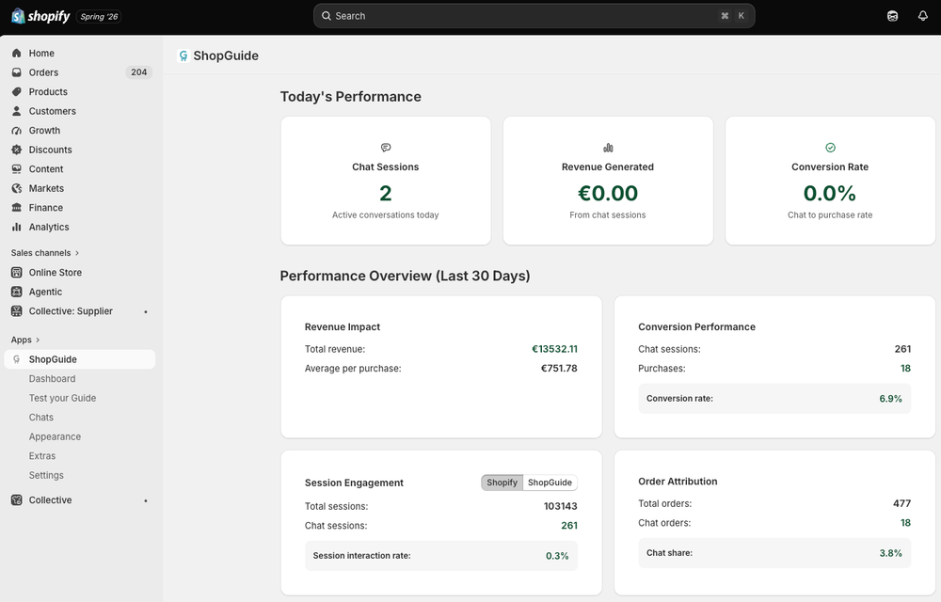Click the Content icon in sidebar
Screen dimensions: 941x602
17,169
